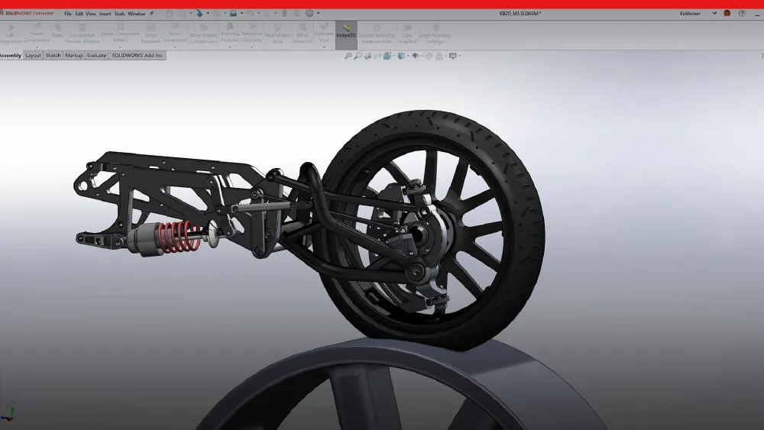Click the Home icon in quick access bar
This screenshot has height=430, width=764.
[170, 14]
